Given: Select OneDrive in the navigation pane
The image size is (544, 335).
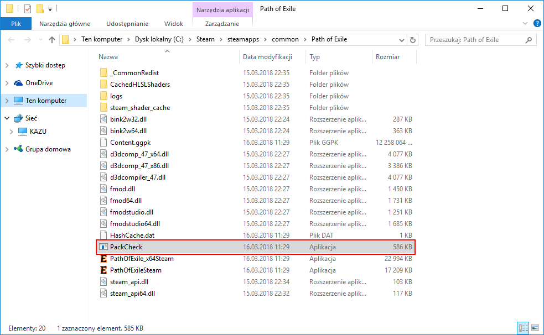Looking at the screenshot, I should click(39, 83).
